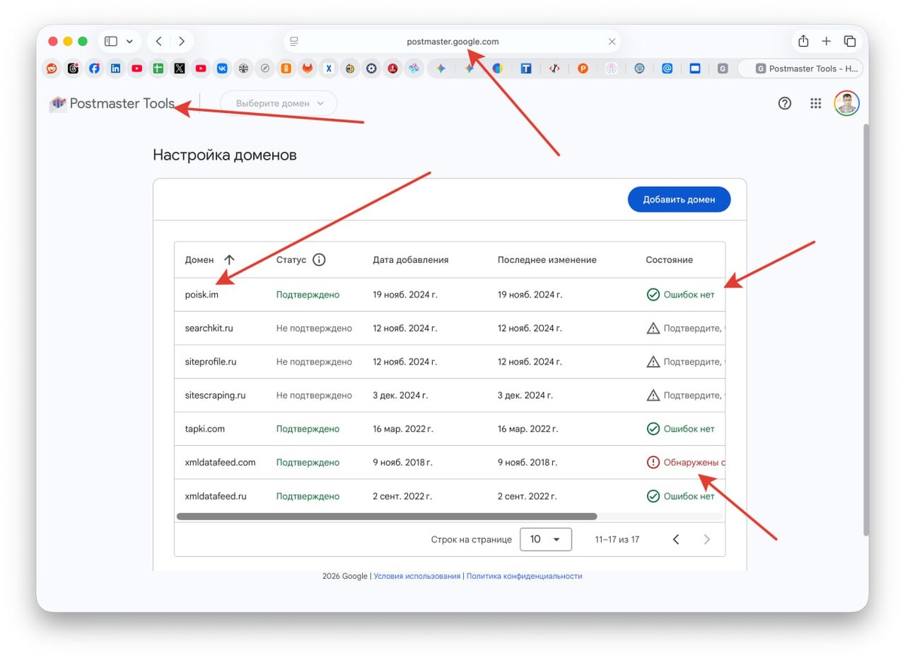The image size is (905, 660).
Task: Click the Добавить домен button
Action: click(x=679, y=200)
